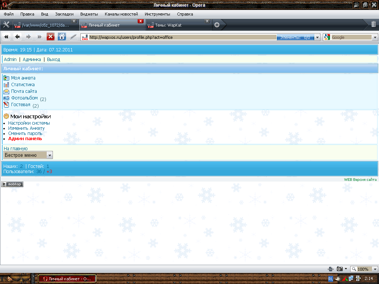
Task: Click the Моя анкета icon
Action: pos(6,78)
